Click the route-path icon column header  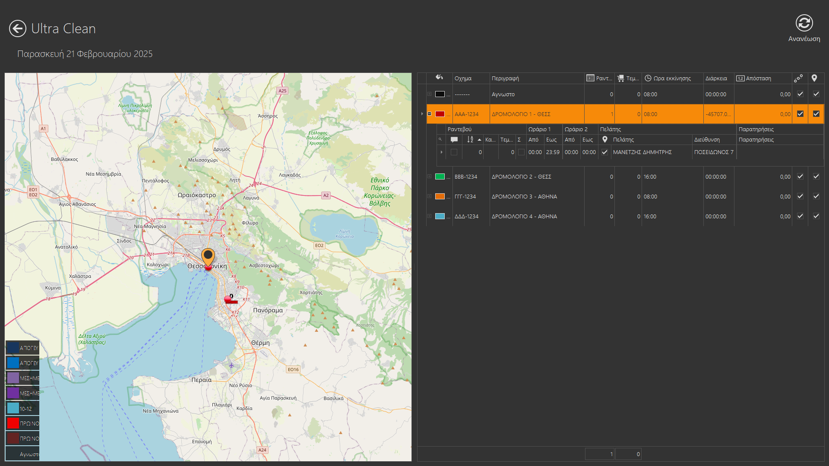coord(798,78)
